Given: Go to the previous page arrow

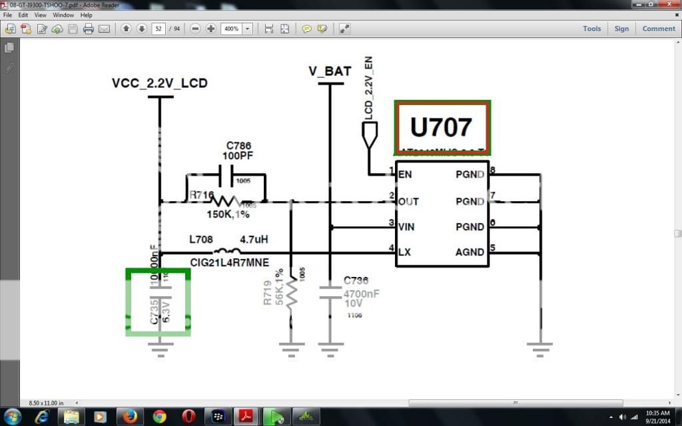Looking at the screenshot, I should coord(126,29).
